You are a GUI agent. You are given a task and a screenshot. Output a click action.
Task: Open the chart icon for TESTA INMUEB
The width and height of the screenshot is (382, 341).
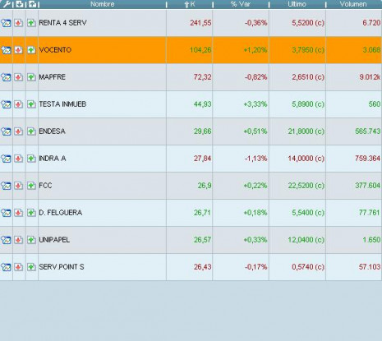pos(6,104)
